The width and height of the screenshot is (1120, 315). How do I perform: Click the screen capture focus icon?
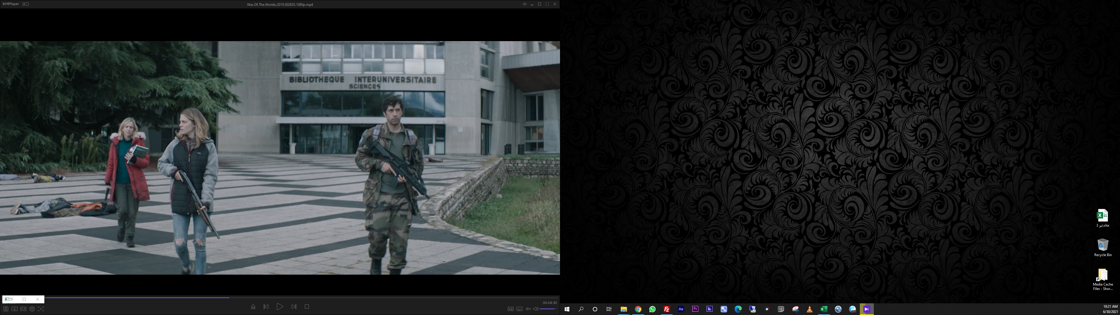(x=41, y=309)
